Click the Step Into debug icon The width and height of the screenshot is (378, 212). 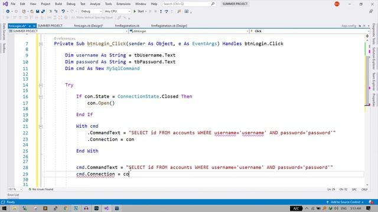[161, 11]
